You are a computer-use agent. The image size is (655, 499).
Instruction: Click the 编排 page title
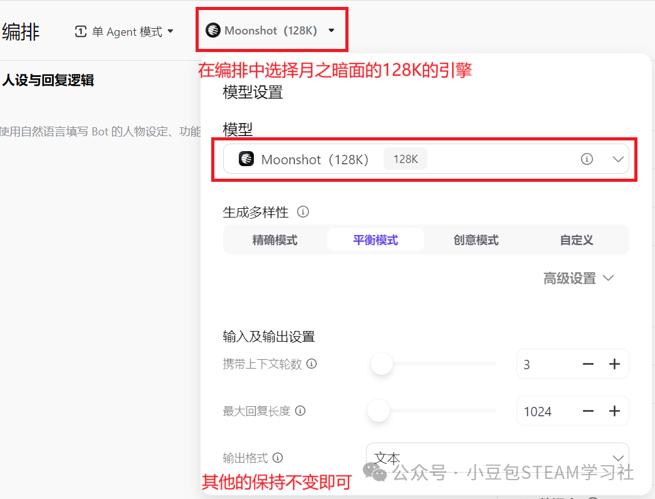pyautogui.click(x=21, y=32)
